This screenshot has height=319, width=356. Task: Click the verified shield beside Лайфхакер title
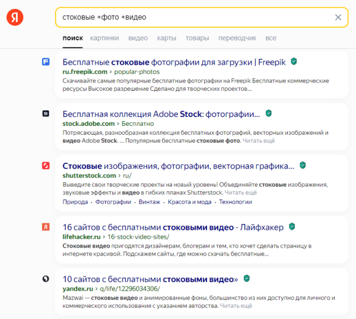point(291,226)
